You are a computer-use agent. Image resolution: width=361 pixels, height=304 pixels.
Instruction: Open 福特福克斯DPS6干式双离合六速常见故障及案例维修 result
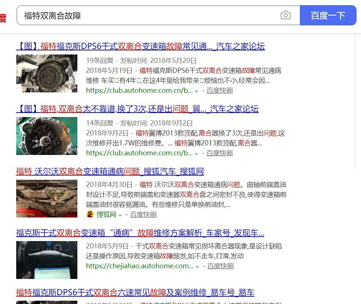point(135,293)
